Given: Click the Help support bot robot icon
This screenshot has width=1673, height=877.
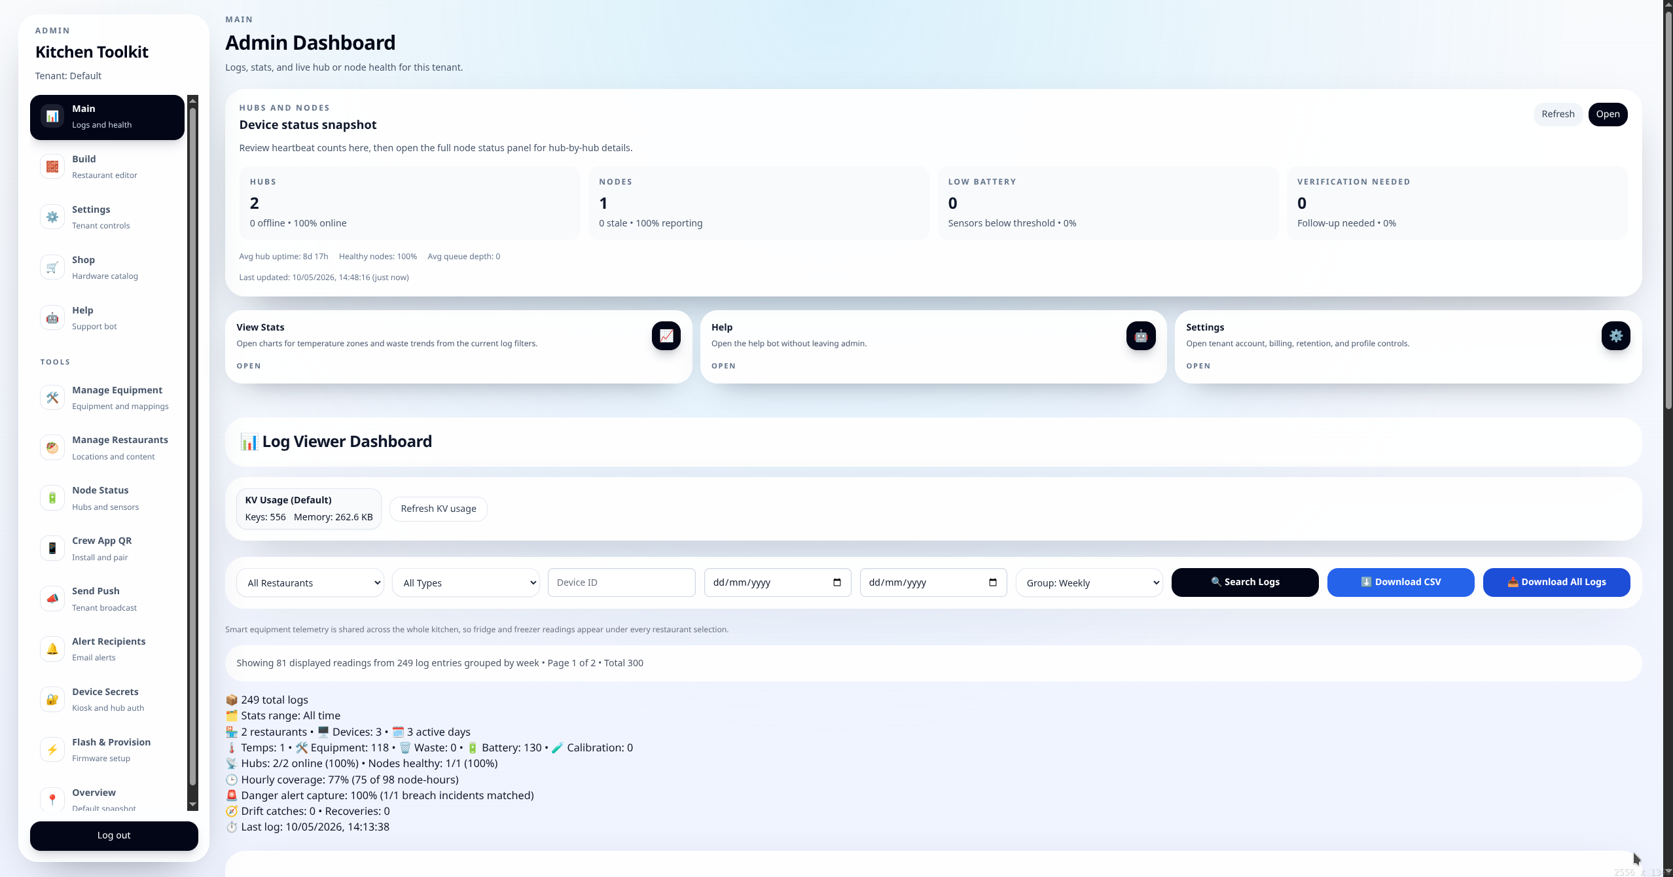Looking at the screenshot, I should (52, 318).
